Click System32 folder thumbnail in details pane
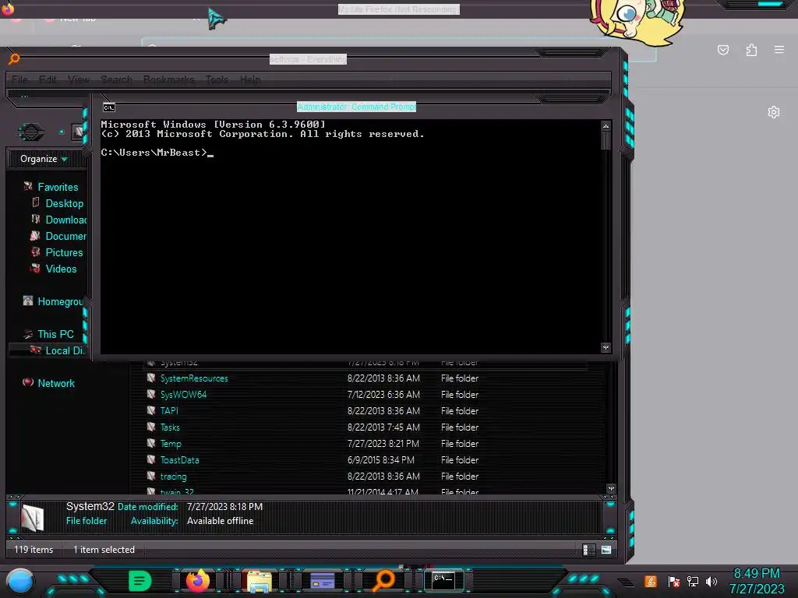 click(x=33, y=518)
